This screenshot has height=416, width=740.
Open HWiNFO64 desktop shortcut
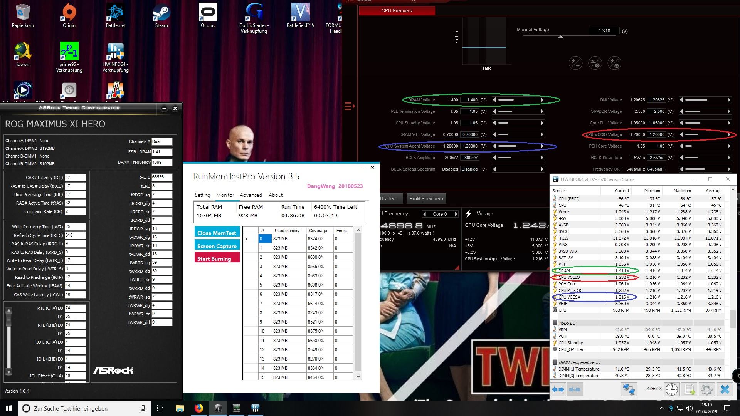click(115, 57)
